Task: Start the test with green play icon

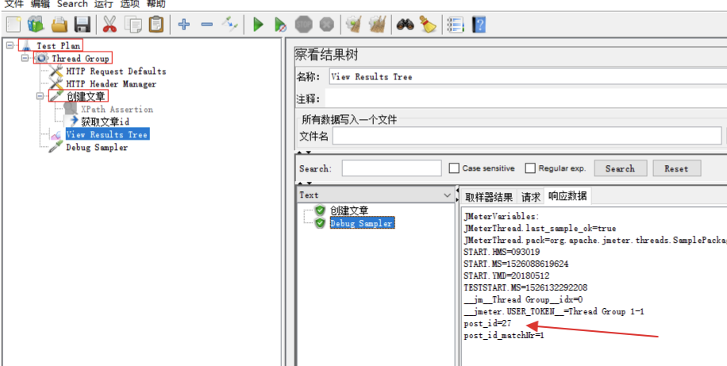Action: click(x=258, y=24)
